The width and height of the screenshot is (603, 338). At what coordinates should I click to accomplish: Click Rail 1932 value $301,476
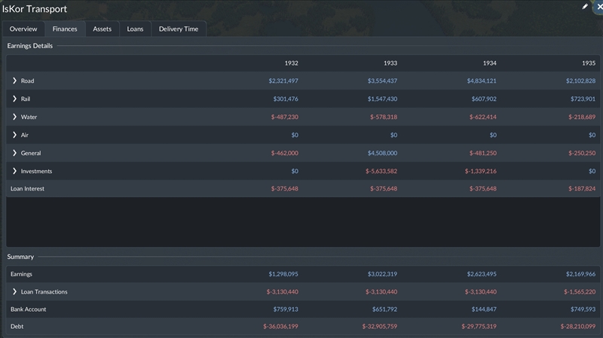[x=286, y=99]
